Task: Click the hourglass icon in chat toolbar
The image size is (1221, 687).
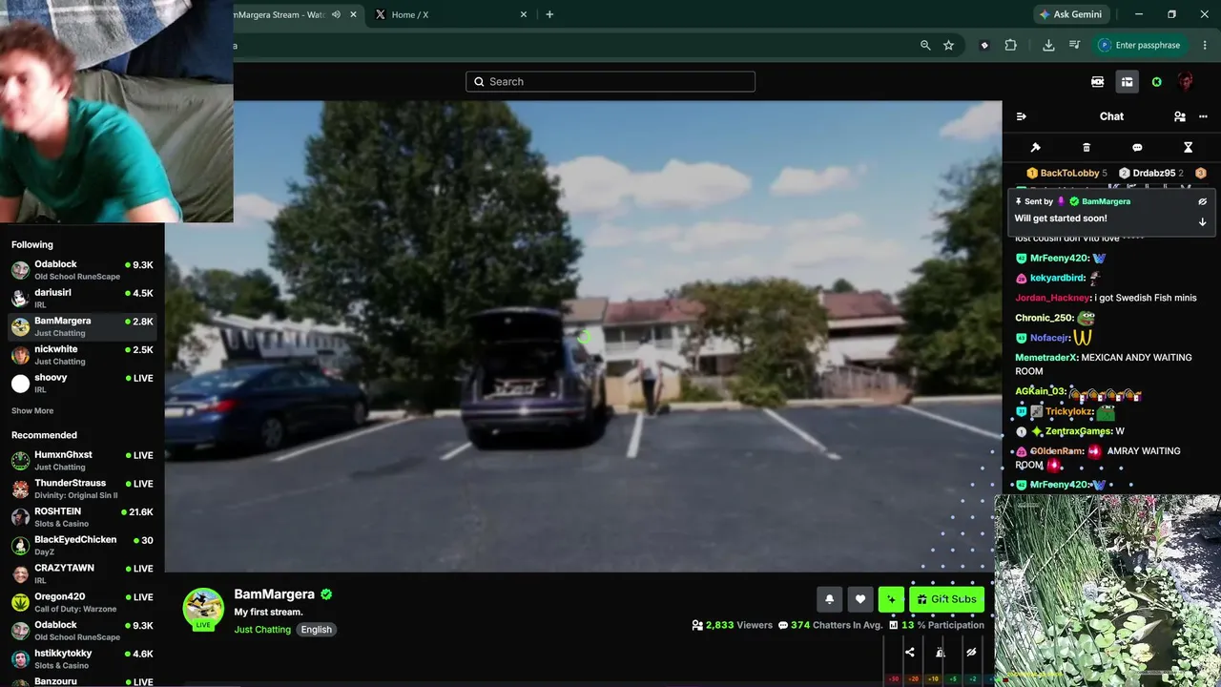Action: click(1189, 148)
